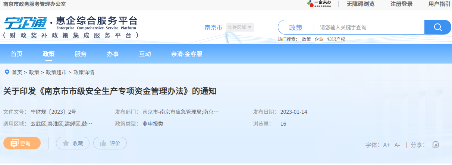Viewport: 452px width, 165px height.
Task: Favorite the policy with 收藏 star
Action: click(x=72, y=143)
